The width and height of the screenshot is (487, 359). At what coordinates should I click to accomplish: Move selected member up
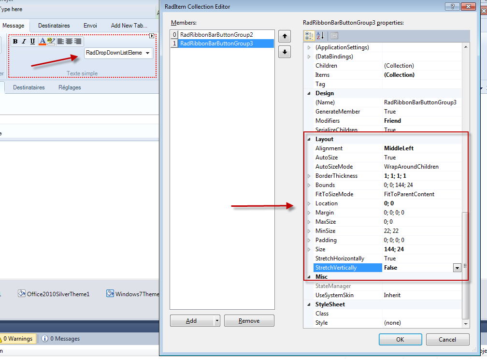tap(285, 36)
